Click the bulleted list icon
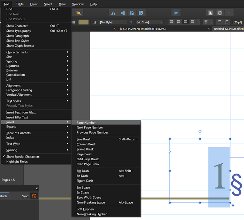244x220 pixels. tap(220, 22)
